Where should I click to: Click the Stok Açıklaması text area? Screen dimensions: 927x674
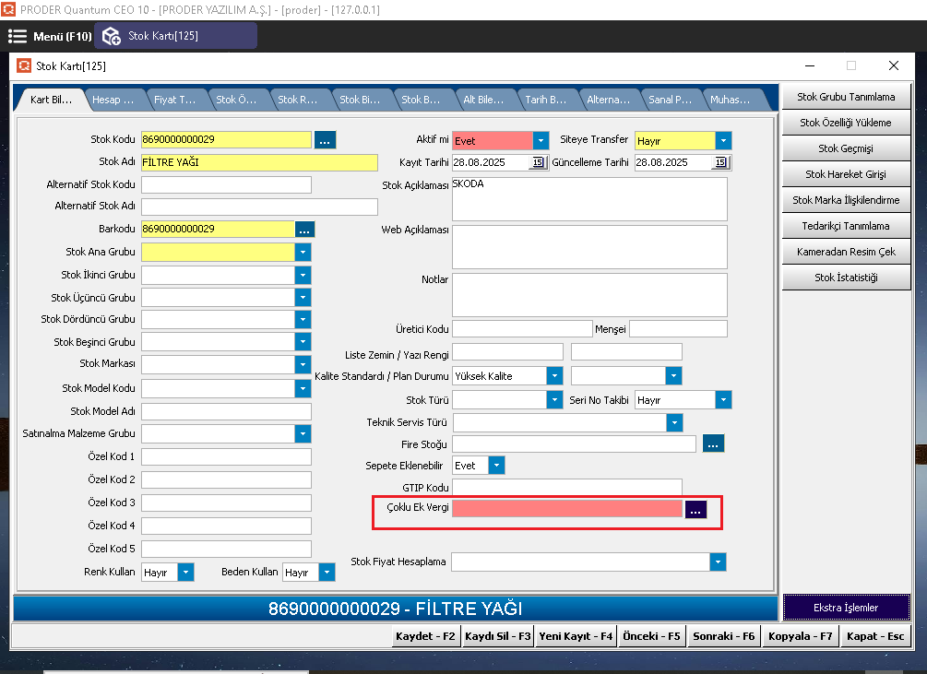pos(589,199)
